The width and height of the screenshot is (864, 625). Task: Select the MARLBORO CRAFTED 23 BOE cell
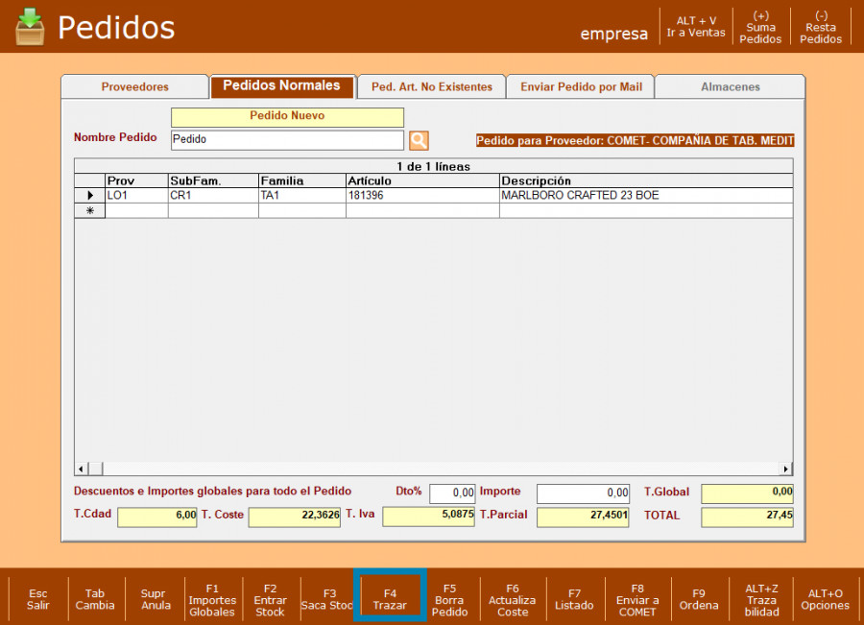click(645, 196)
